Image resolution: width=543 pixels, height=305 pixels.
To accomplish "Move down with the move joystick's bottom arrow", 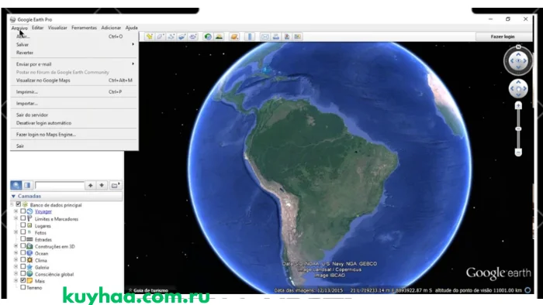I will click(x=518, y=95).
